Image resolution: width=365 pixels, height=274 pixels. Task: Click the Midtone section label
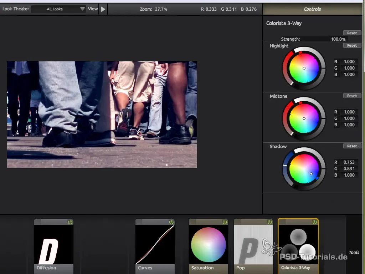(x=278, y=96)
